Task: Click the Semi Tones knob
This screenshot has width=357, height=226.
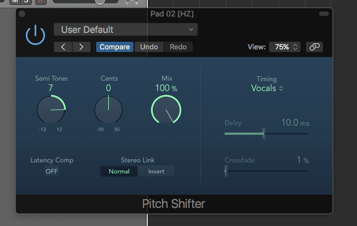Action: point(51,109)
